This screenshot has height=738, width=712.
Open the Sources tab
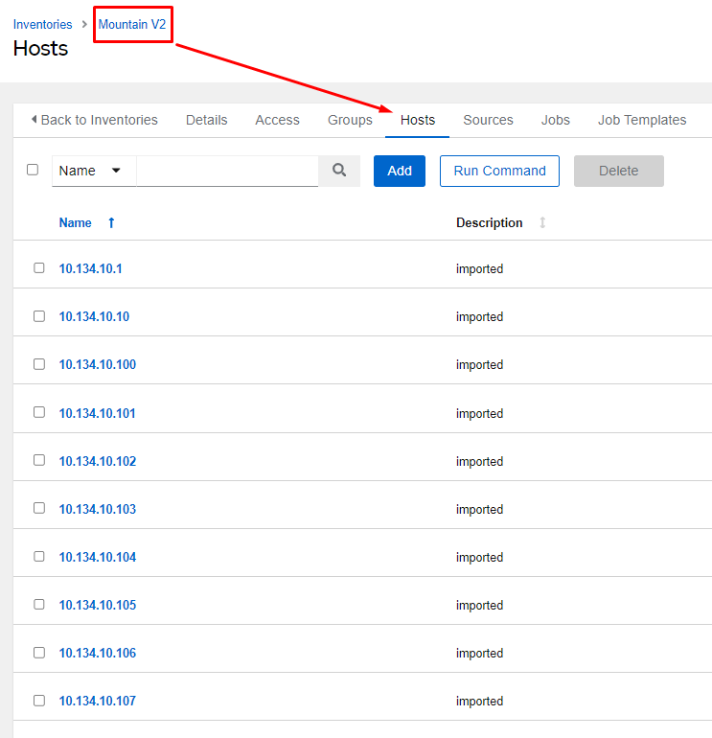(x=488, y=120)
